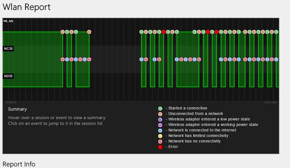
Task: Select the second red X error marker
Action: pos(208,32)
